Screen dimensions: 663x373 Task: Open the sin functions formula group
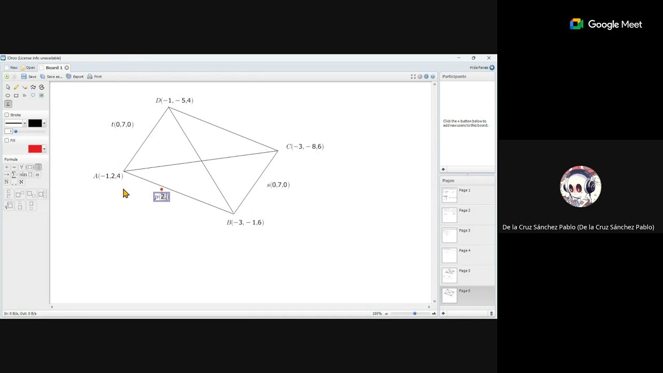point(25,175)
